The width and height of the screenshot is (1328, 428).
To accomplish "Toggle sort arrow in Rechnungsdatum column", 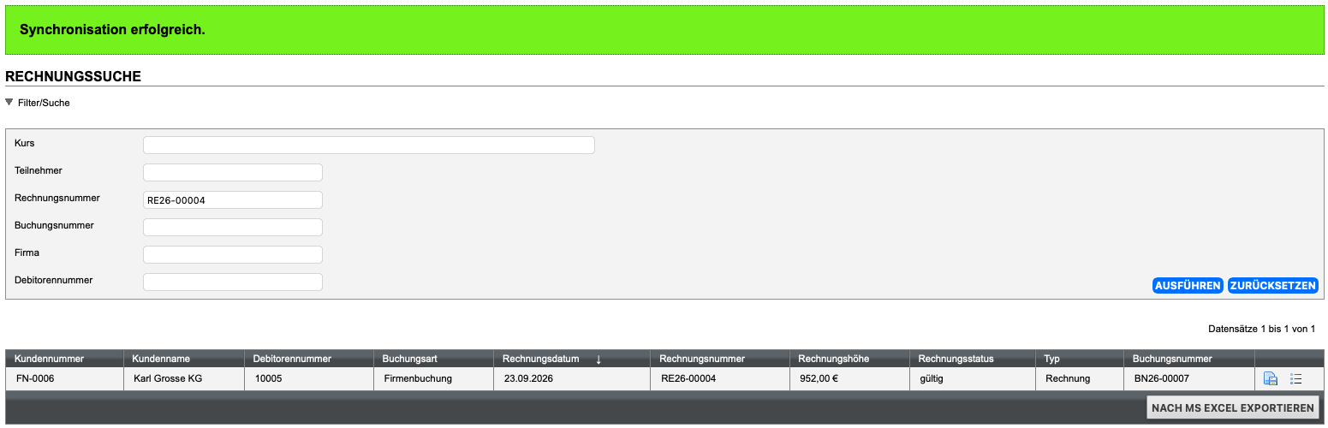I will 598,359.
